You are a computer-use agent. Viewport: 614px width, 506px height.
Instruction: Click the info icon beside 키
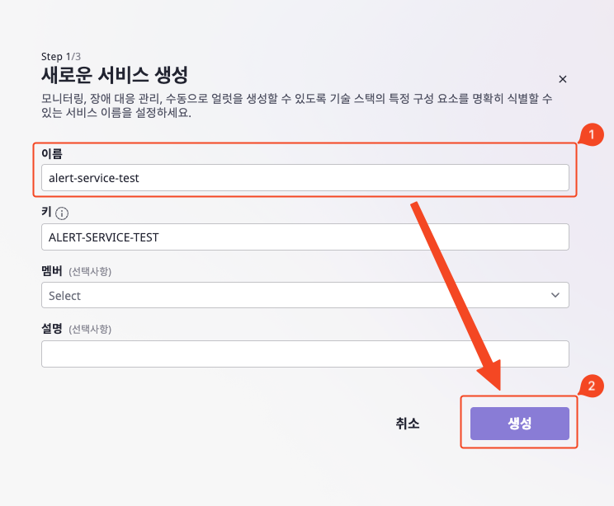point(62,213)
